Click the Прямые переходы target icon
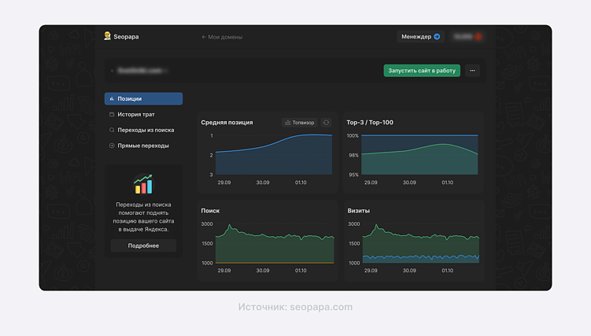Image resolution: width=591 pixels, height=336 pixels. pyautogui.click(x=112, y=146)
